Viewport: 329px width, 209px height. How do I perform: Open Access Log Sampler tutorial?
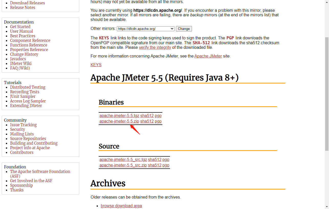[x=28, y=101]
